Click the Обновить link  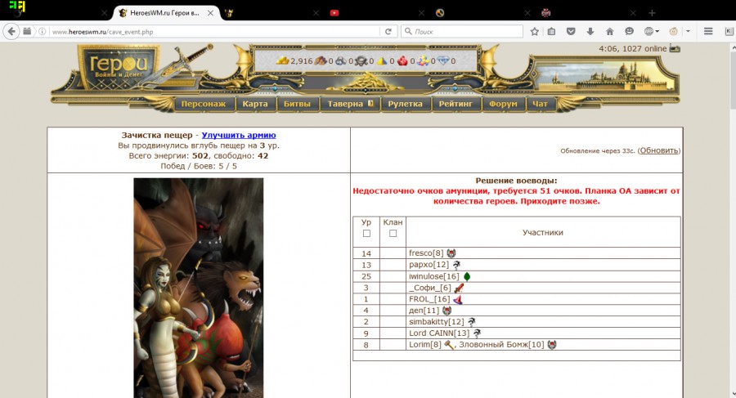(x=658, y=150)
